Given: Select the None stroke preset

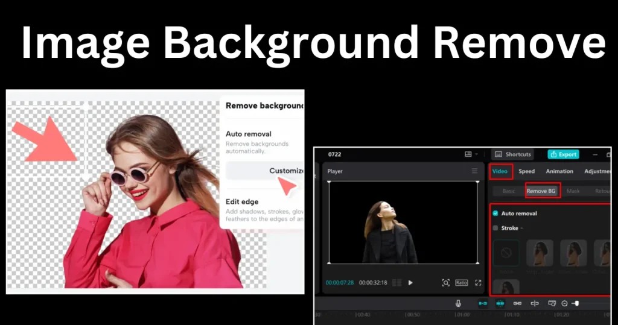Looking at the screenshot, I should click(x=506, y=253).
